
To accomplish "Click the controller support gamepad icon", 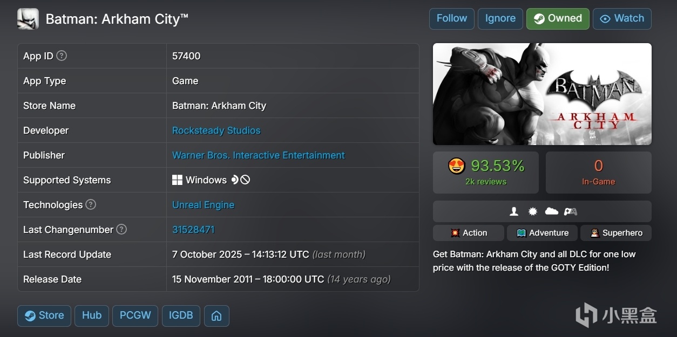I will 571,211.
